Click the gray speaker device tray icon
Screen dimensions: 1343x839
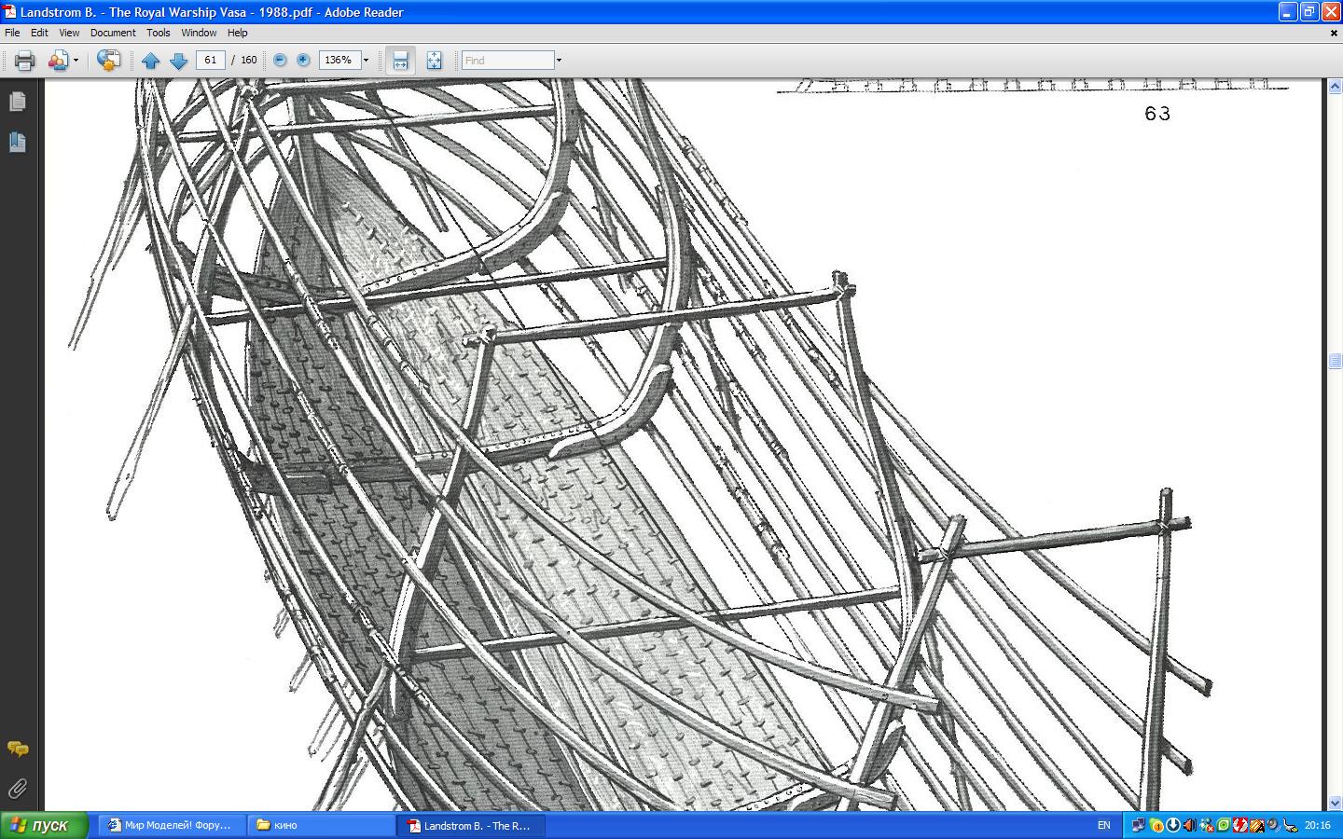coord(1273,825)
